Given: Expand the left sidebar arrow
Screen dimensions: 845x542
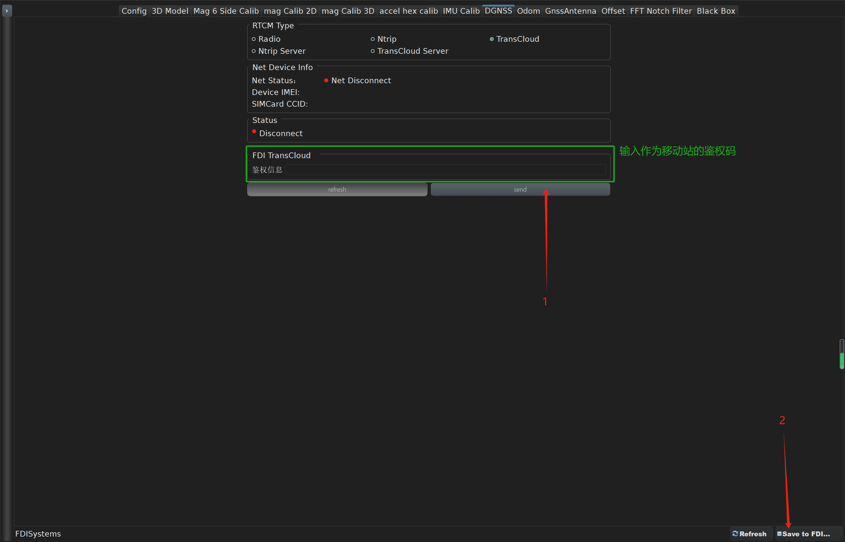Looking at the screenshot, I should [7, 11].
